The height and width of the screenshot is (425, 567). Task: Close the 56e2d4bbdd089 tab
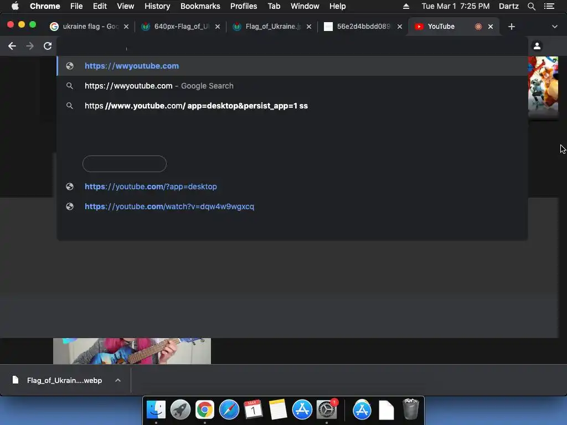click(x=400, y=27)
